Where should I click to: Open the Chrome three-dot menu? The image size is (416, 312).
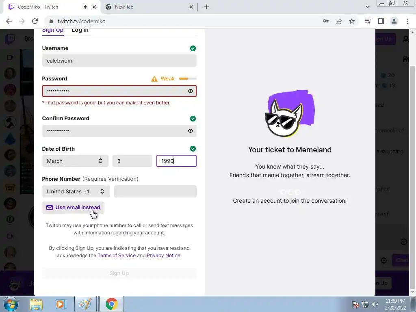click(x=407, y=21)
